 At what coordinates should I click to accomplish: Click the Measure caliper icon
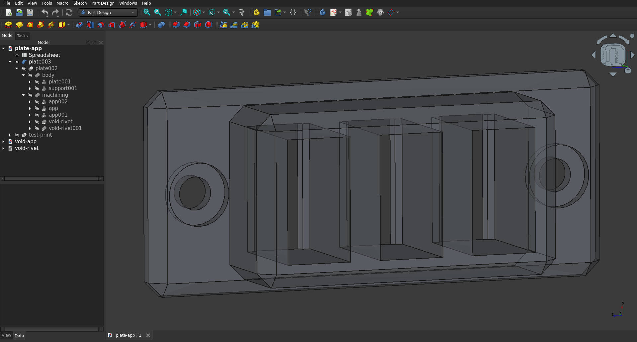241,13
